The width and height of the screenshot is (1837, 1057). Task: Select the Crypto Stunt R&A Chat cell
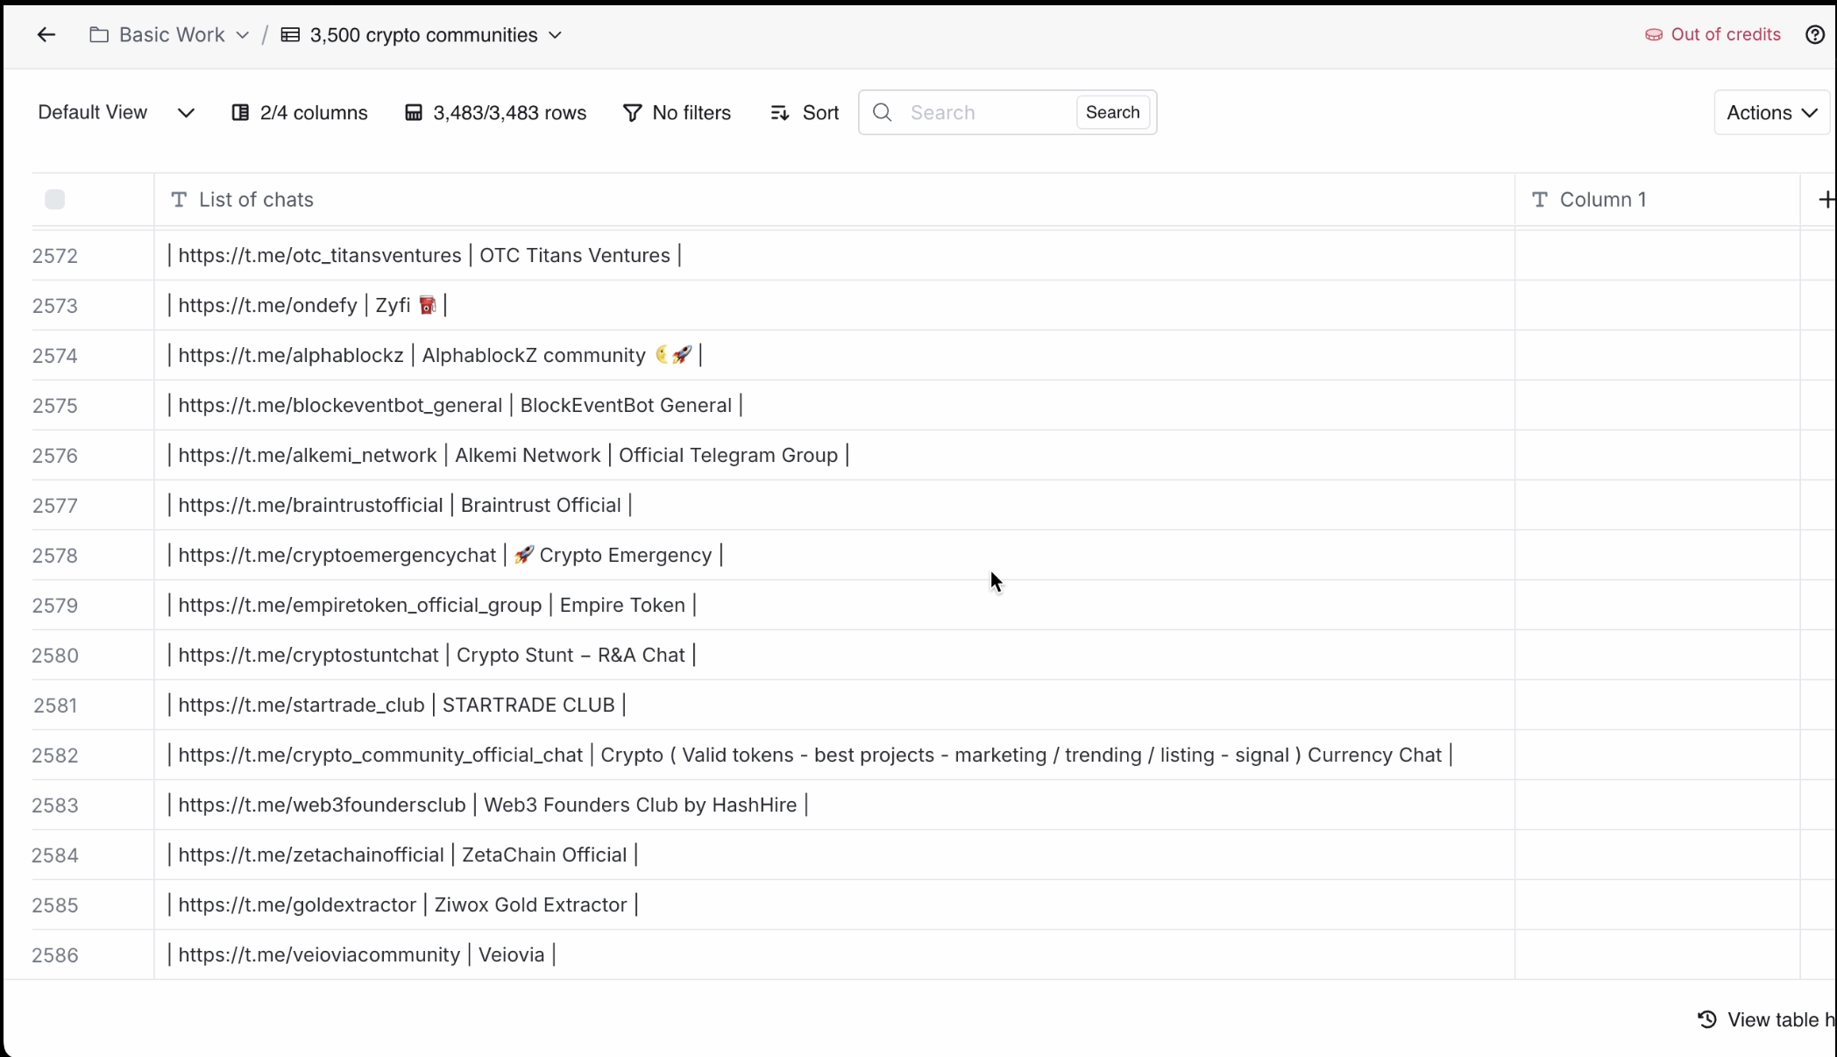(834, 656)
